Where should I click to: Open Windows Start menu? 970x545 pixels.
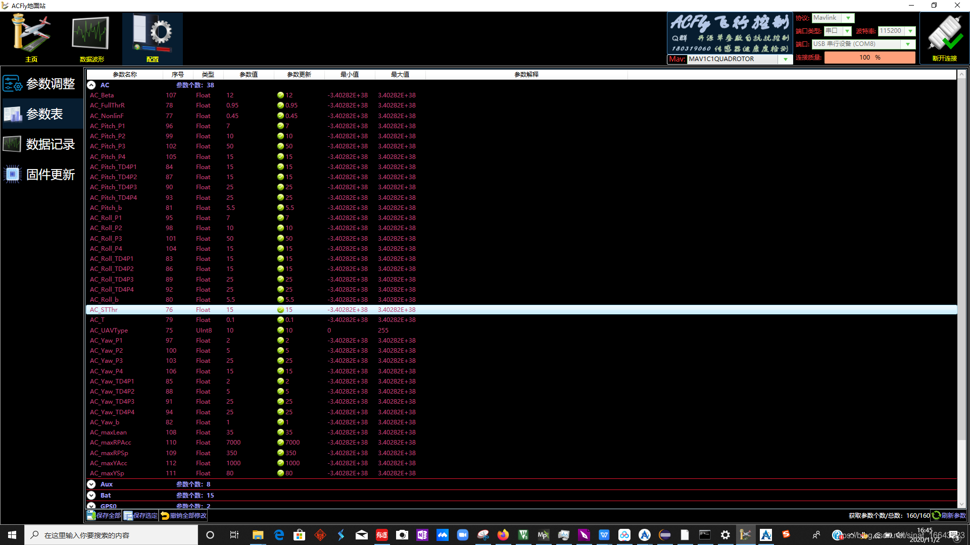[12, 535]
